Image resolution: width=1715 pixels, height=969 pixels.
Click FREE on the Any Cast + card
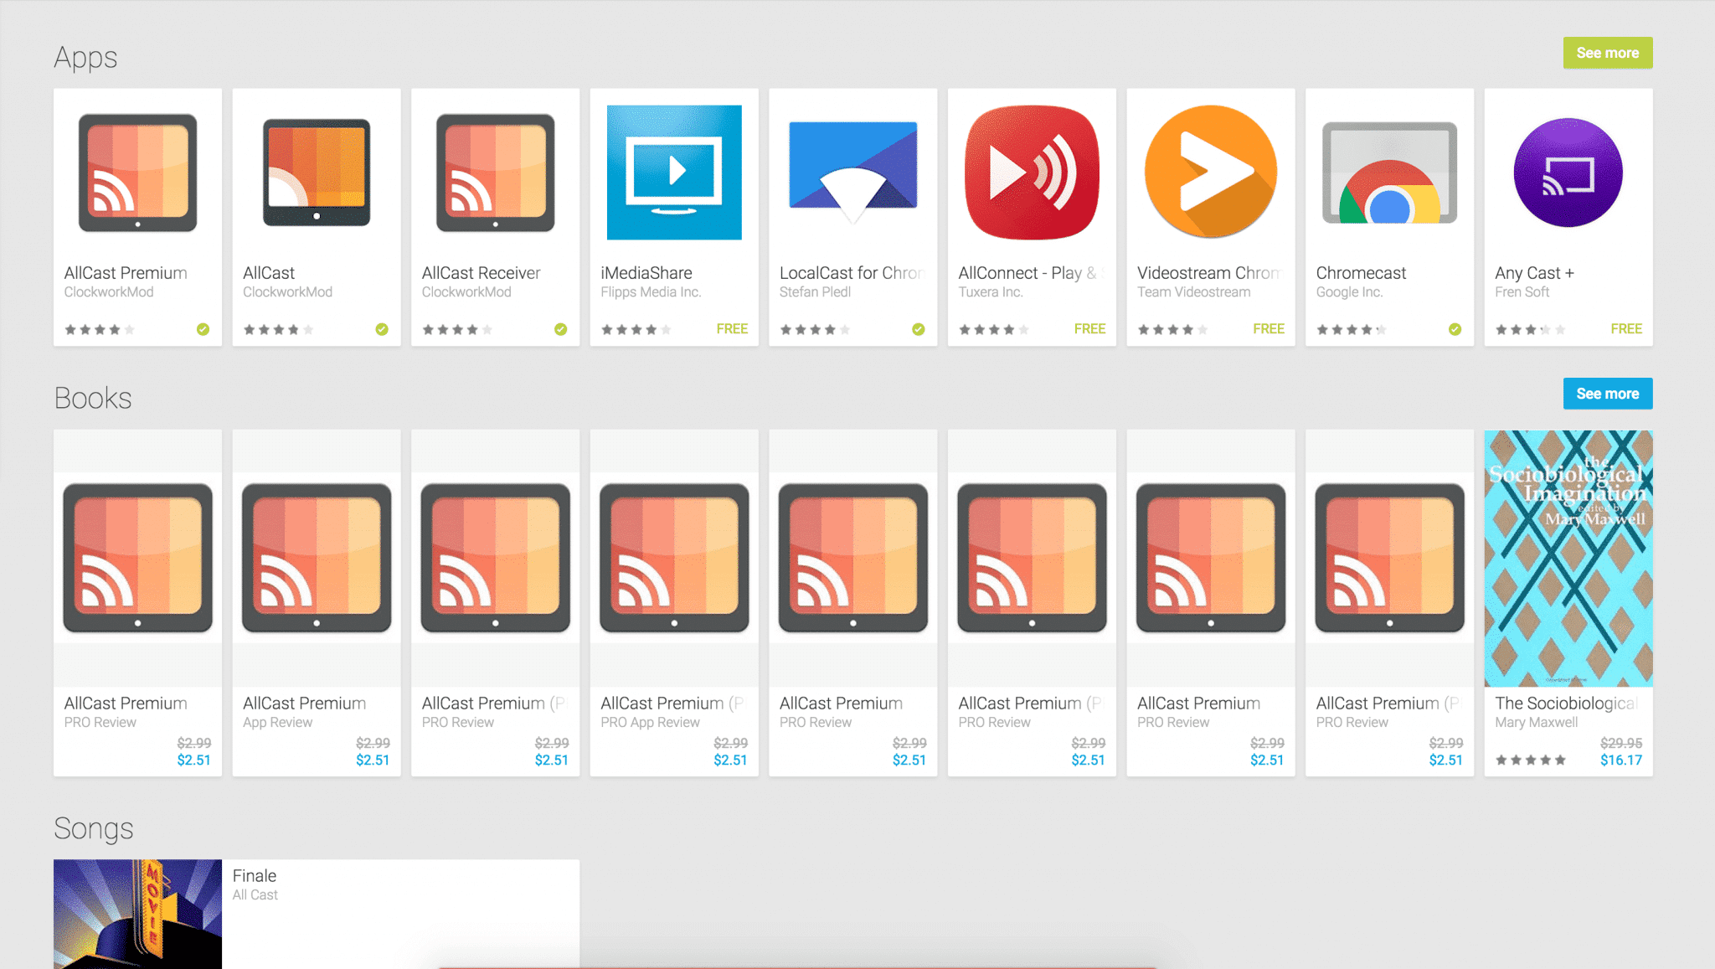click(x=1626, y=329)
